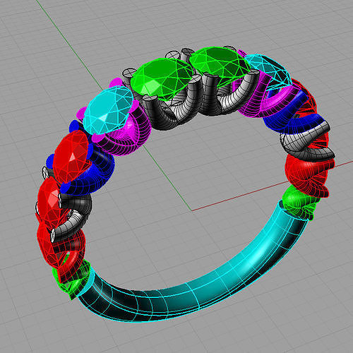Select the solid green gem beside cyan gem
353x353 pixels.
[161, 79]
